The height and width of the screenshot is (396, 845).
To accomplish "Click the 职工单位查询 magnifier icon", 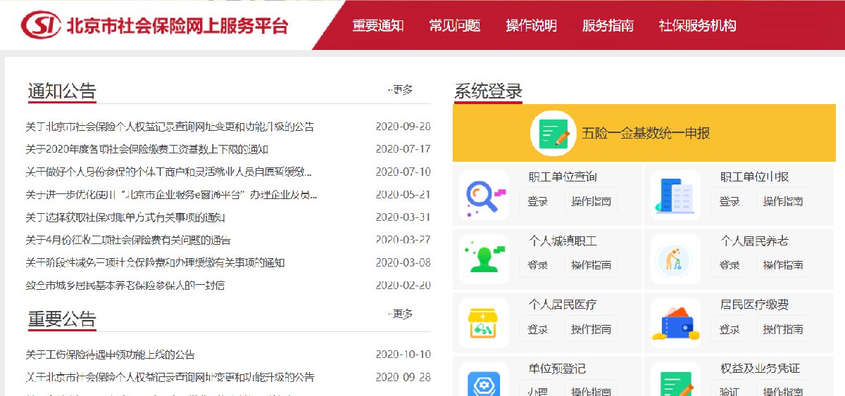I will pos(484,195).
